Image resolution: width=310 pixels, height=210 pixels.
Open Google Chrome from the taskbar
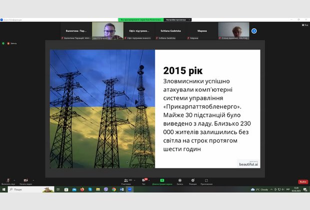coord(114,189)
